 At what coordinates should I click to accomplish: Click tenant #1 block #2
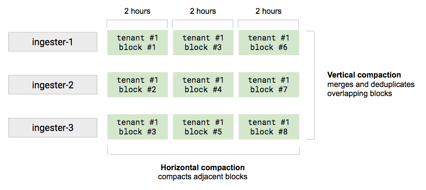(137, 85)
